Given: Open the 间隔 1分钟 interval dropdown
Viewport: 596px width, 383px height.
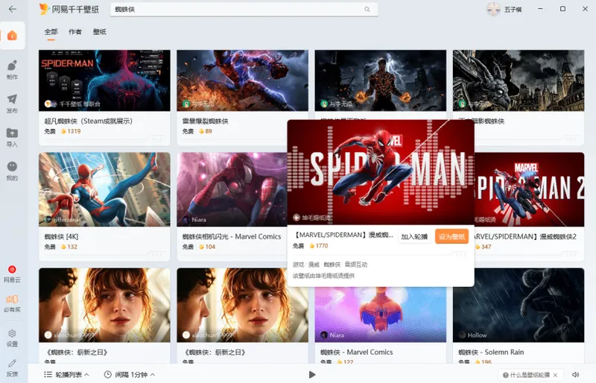Looking at the screenshot, I should (130, 375).
